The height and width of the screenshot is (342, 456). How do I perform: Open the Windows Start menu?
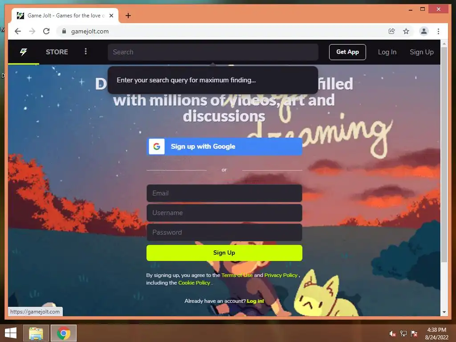click(x=11, y=333)
